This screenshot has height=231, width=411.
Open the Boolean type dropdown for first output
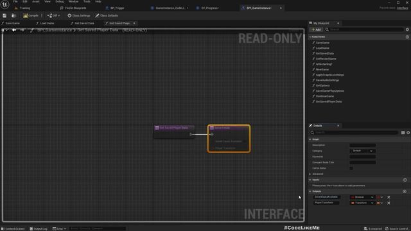point(362,197)
